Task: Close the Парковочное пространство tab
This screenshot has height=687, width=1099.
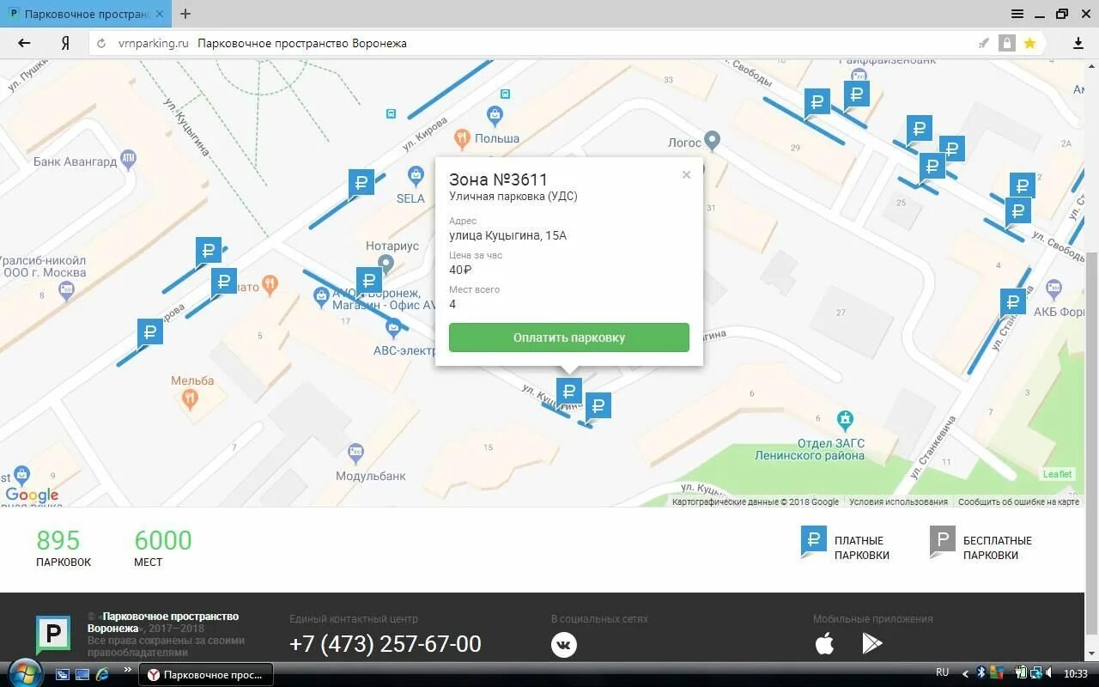Action: coord(160,14)
